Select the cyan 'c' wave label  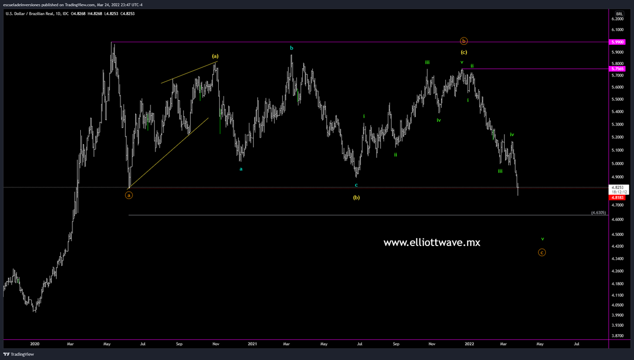pyautogui.click(x=356, y=185)
